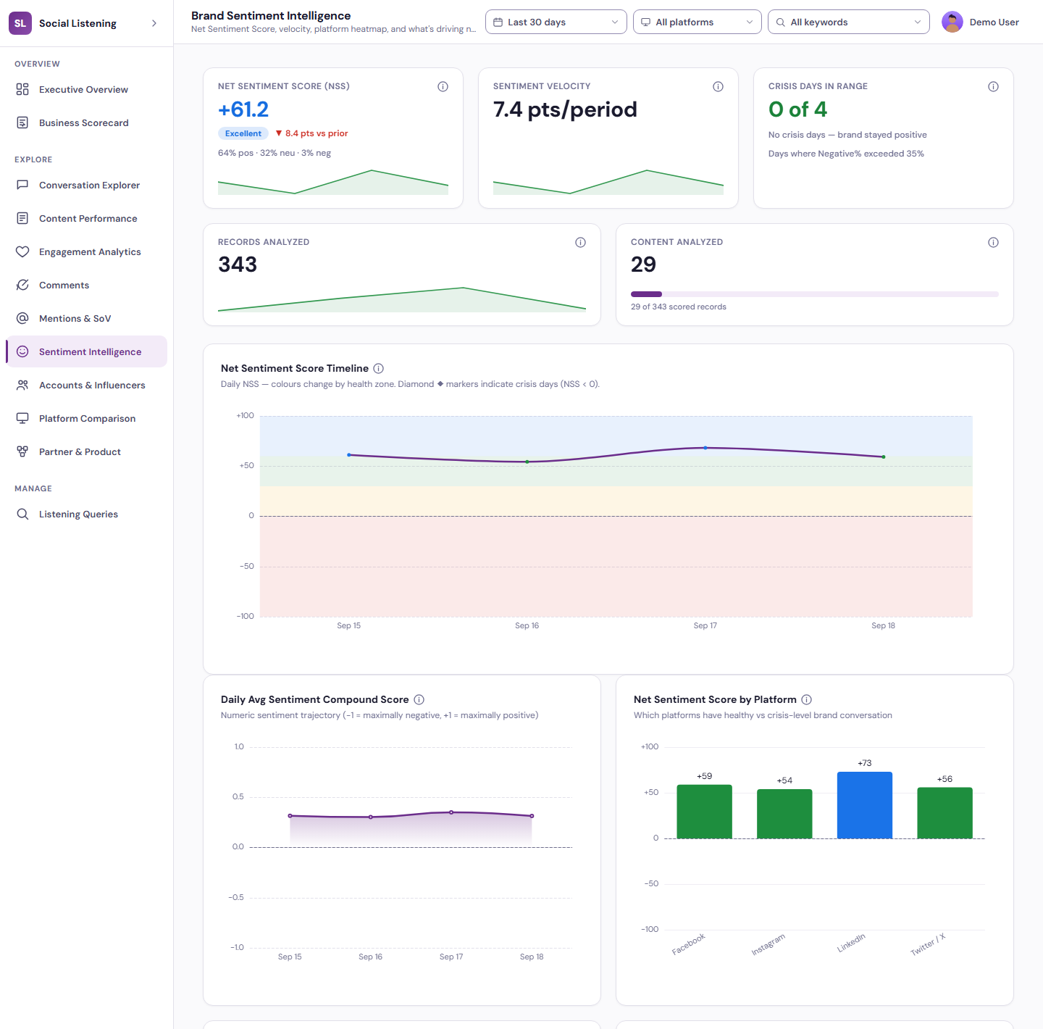This screenshot has width=1043, height=1029.
Task: Click the 7.4 pts/period velocity value
Action: pos(565,109)
